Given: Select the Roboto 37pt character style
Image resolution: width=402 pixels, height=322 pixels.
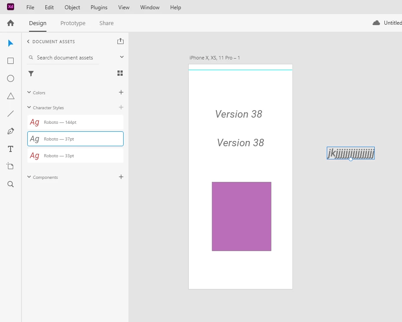Looking at the screenshot, I should 75,139.
